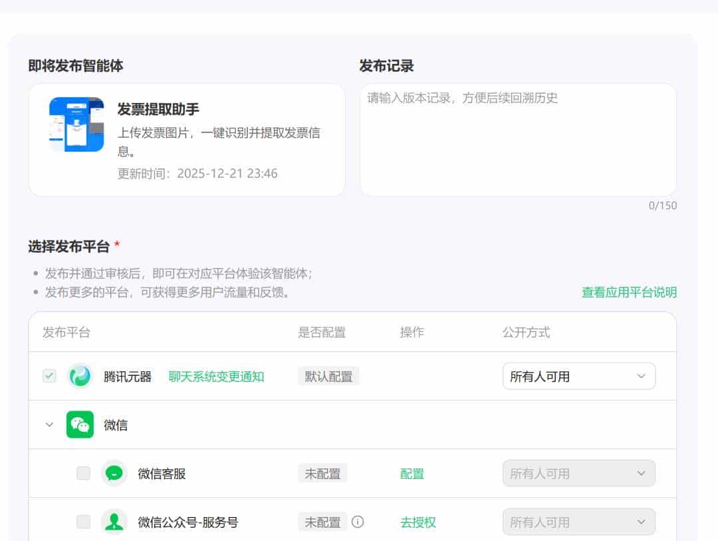Check the 微信公众号-服务号 checkbox
Image resolution: width=718 pixels, height=541 pixels.
click(x=83, y=522)
